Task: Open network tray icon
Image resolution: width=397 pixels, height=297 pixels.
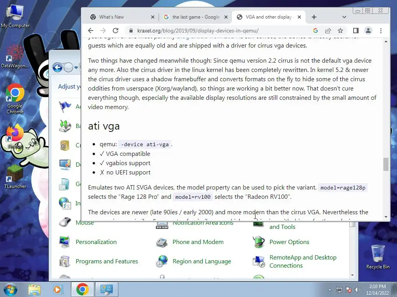Action: coord(339,290)
